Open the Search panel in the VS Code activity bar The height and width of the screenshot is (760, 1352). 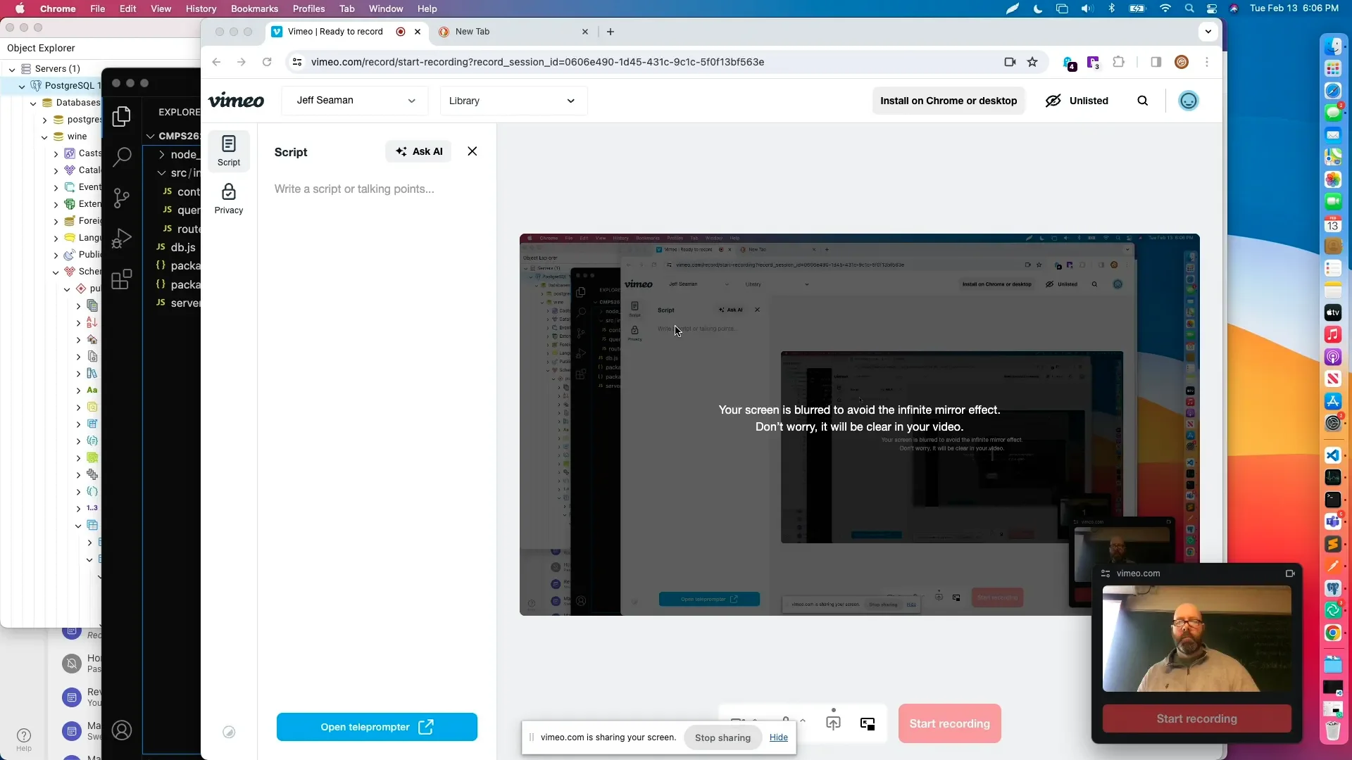(x=121, y=157)
